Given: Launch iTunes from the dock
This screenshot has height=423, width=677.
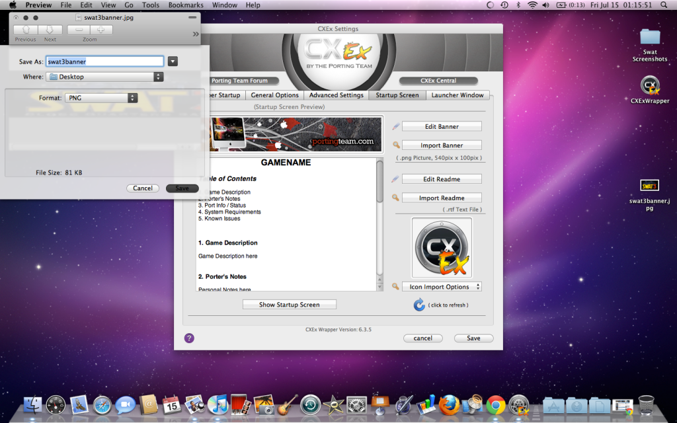Looking at the screenshot, I should (x=218, y=405).
